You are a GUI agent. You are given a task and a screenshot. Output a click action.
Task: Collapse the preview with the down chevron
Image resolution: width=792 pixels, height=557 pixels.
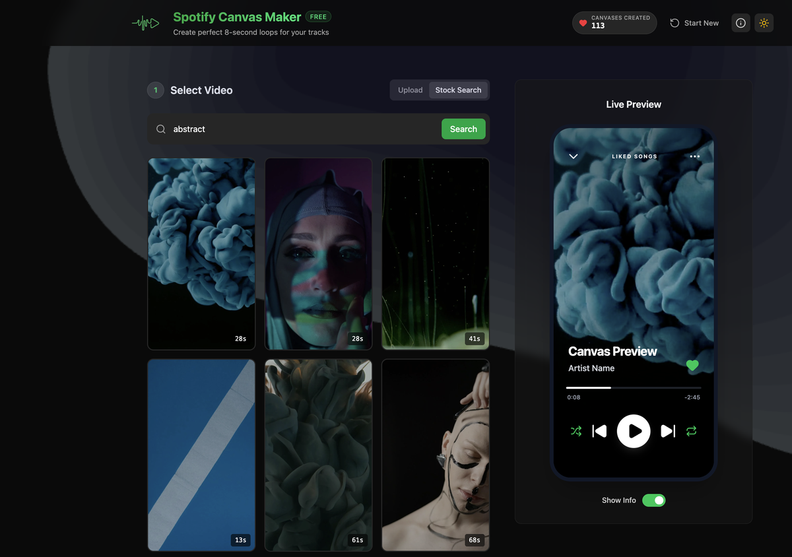click(573, 156)
